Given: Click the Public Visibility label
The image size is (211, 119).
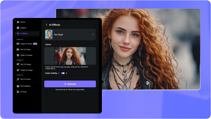Looking at the screenshot, I should tap(51, 73).
